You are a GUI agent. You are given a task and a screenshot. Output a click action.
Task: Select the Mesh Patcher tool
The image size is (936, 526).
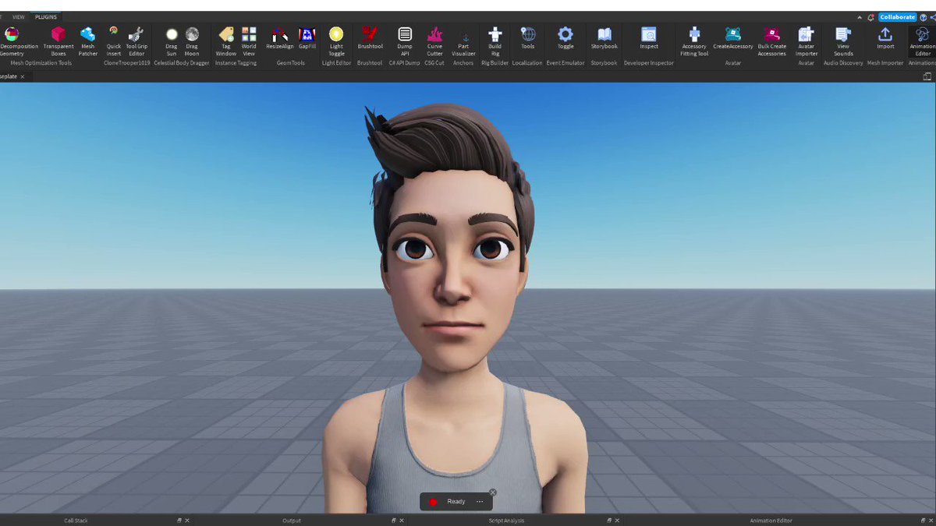pos(87,39)
